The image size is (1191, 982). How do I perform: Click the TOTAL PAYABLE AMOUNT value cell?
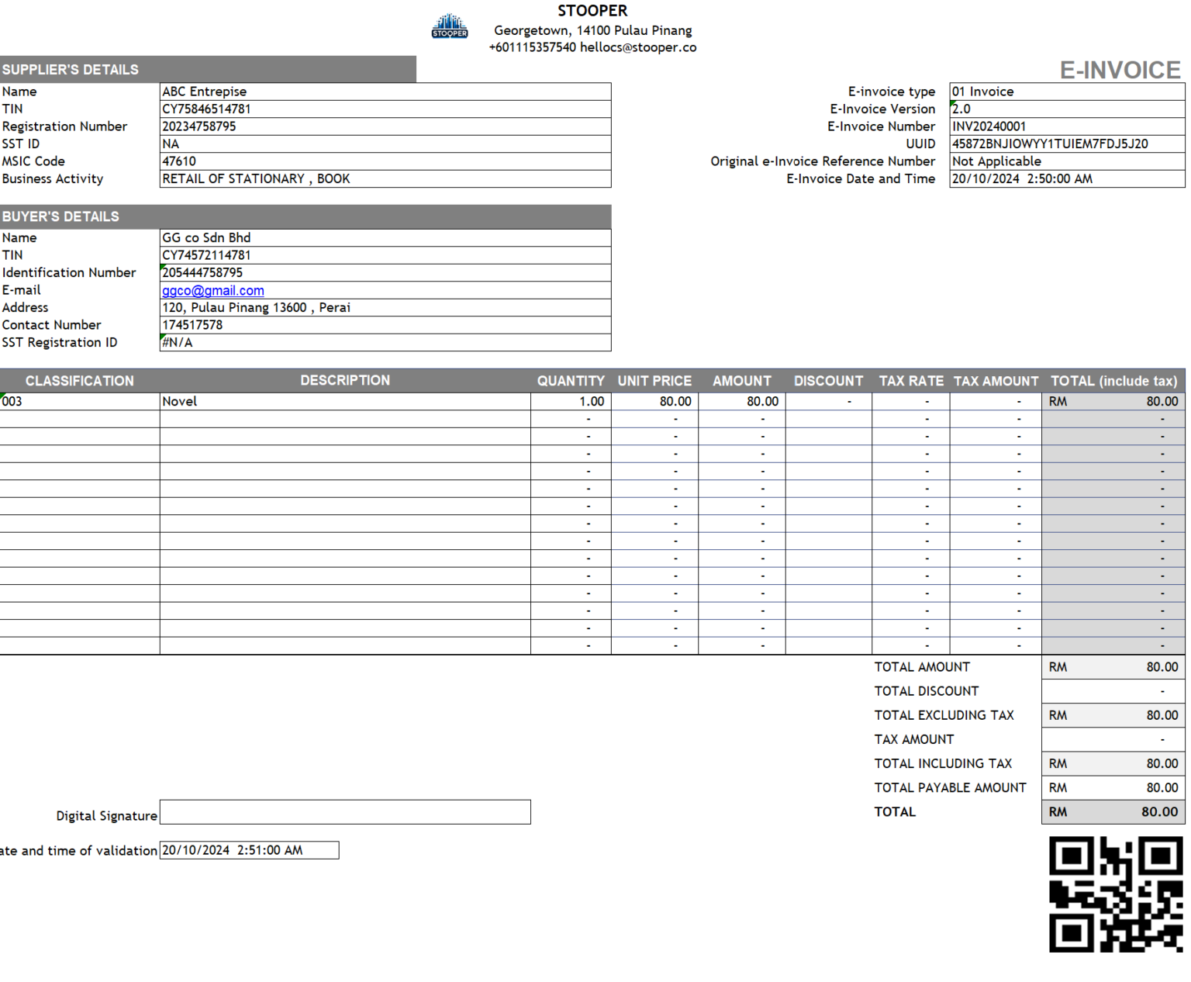[1113, 788]
